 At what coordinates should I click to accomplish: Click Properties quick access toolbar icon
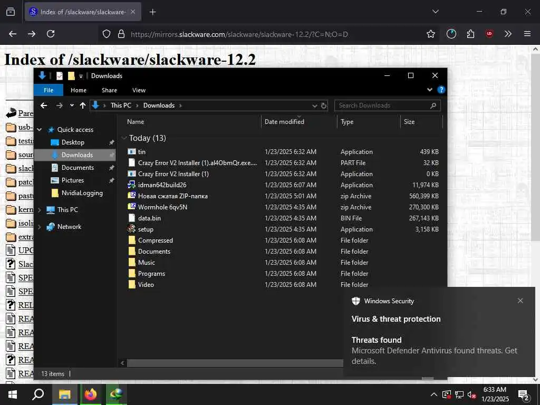60,76
